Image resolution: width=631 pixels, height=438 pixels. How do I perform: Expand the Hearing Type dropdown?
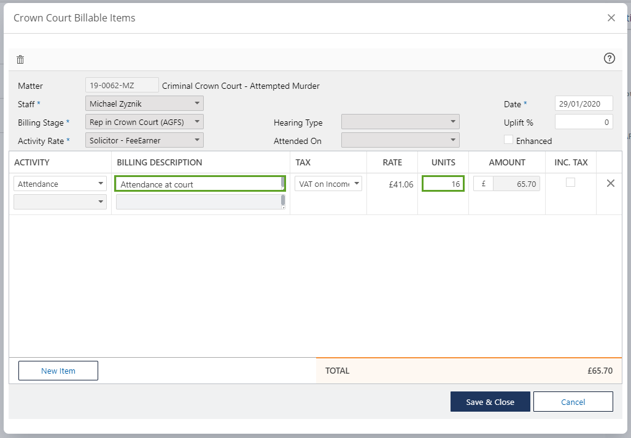pos(400,122)
